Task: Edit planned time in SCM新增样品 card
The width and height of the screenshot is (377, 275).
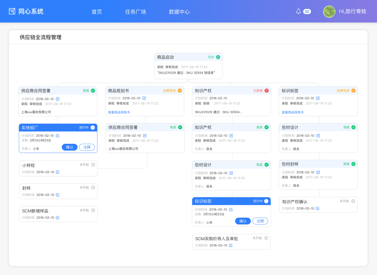Action: (x=58, y=218)
